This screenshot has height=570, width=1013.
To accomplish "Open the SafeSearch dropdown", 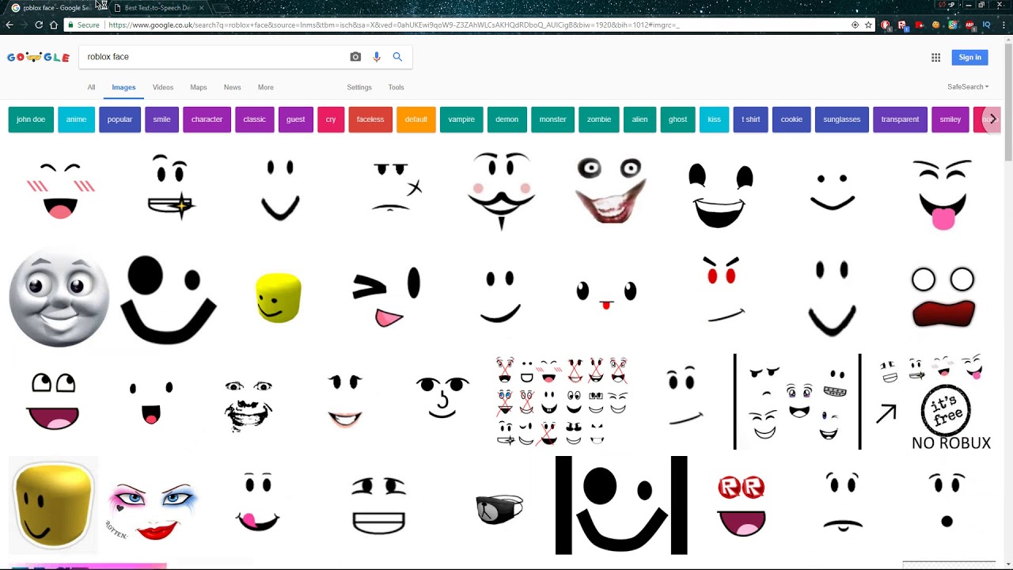I will point(968,87).
